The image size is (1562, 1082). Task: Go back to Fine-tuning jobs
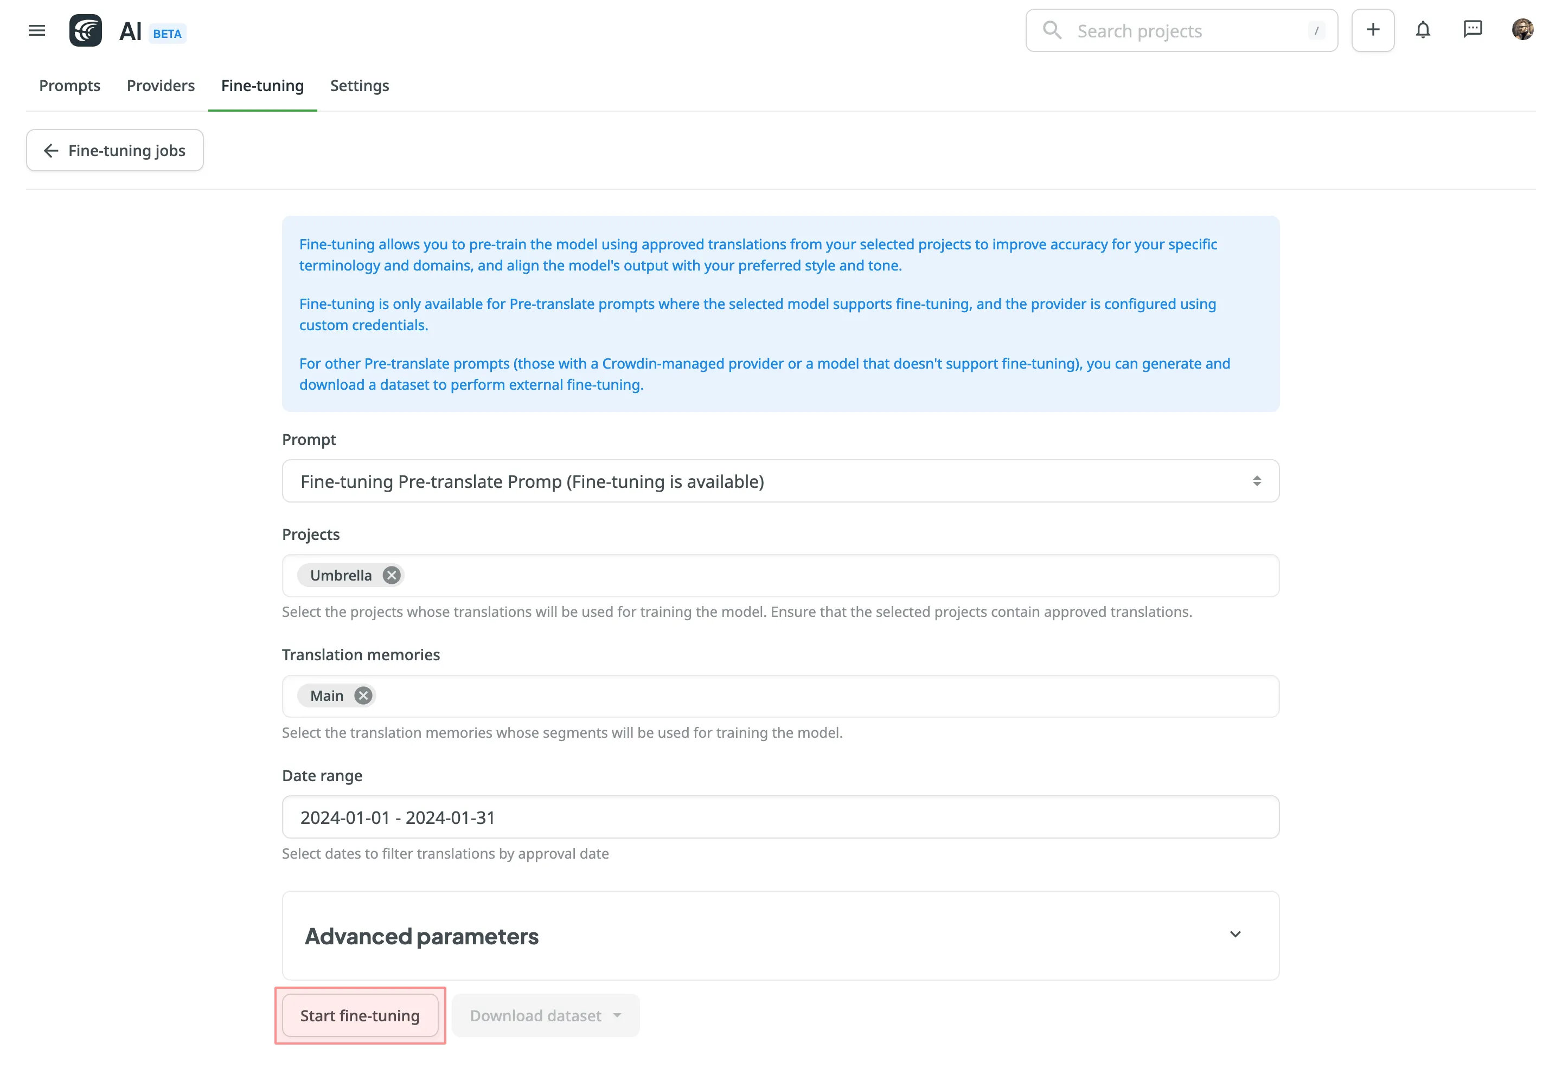tap(114, 151)
